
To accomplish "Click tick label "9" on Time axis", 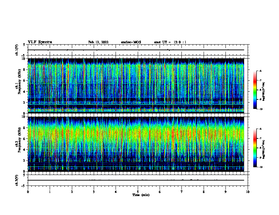I will tap(225, 192).
